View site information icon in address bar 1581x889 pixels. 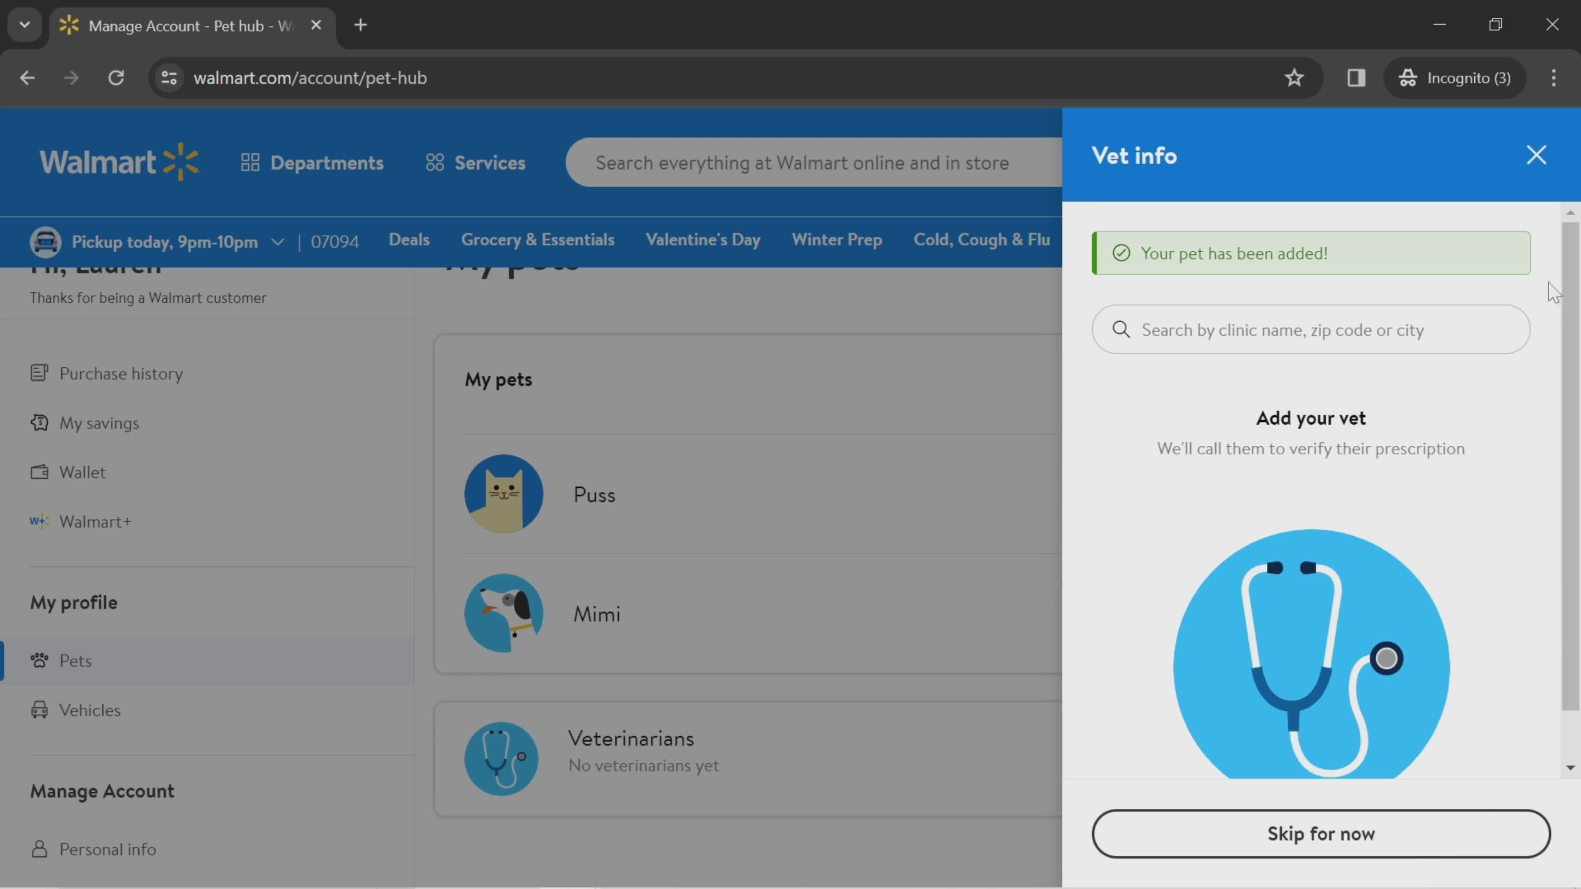(x=169, y=78)
